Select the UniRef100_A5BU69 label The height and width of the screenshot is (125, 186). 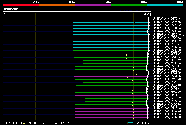(167, 41)
